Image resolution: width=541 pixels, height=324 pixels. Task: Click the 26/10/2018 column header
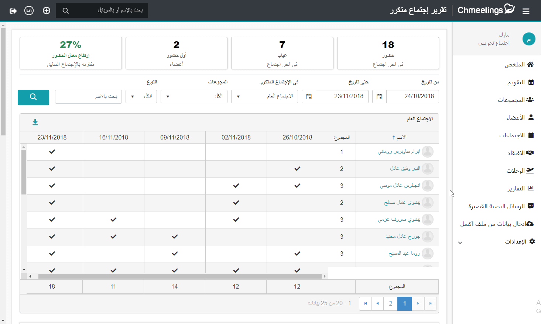tap(297, 137)
